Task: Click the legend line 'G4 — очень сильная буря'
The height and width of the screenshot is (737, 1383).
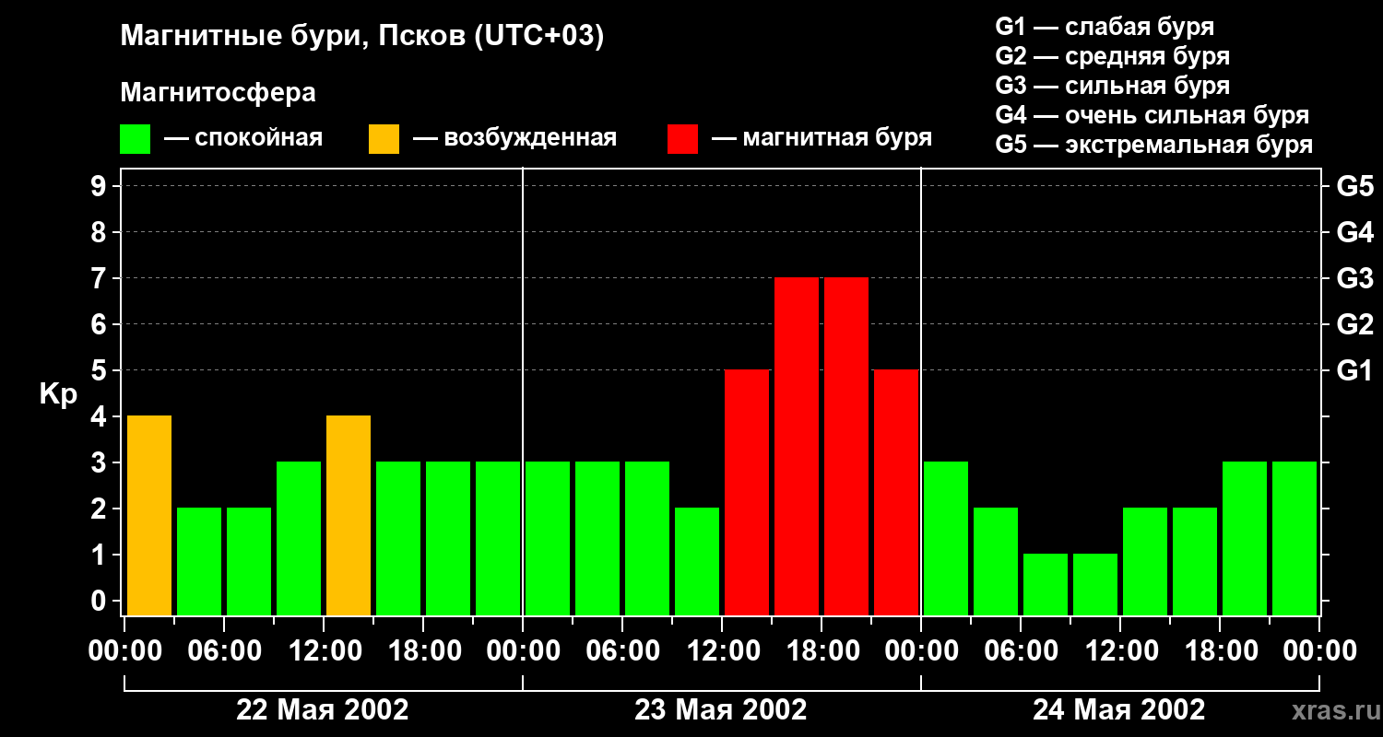Action: (1152, 115)
